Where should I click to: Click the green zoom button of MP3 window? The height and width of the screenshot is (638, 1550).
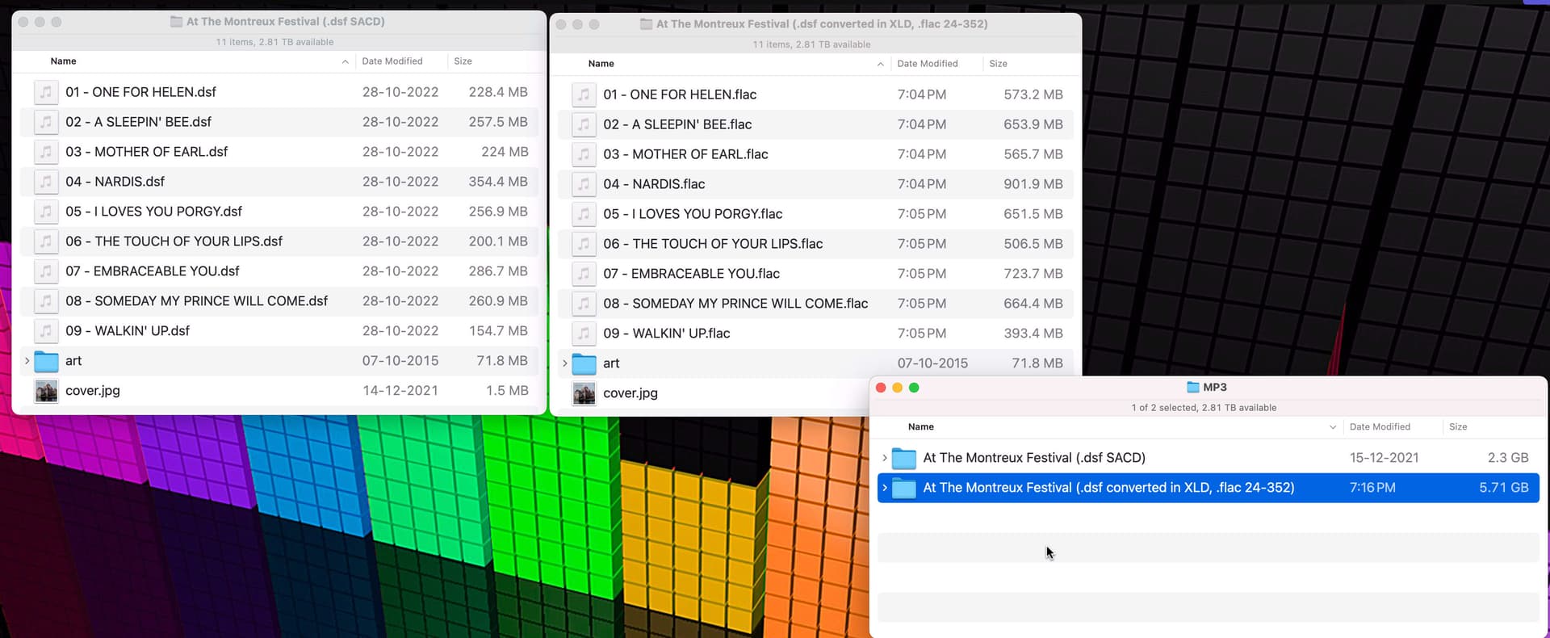pyautogui.click(x=914, y=388)
